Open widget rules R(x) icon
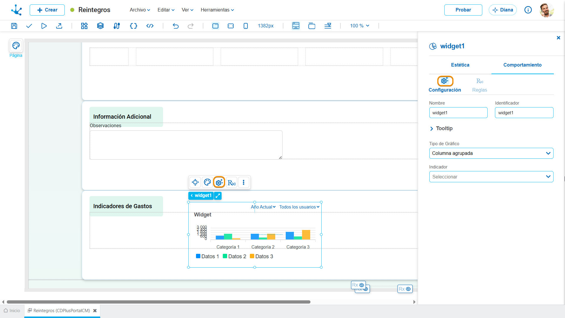Screen dimensions: 565x318 (x=232, y=183)
